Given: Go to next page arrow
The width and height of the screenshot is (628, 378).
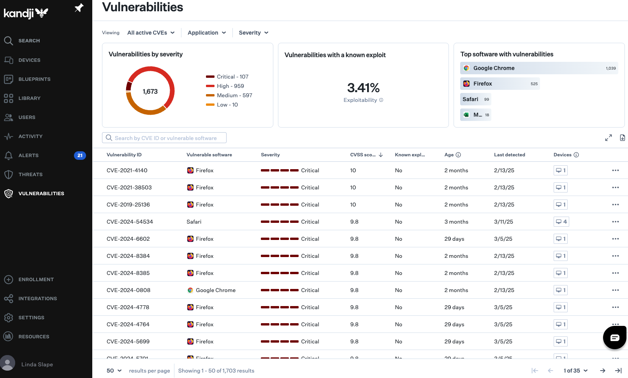Looking at the screenshot, I should [602, 371].
